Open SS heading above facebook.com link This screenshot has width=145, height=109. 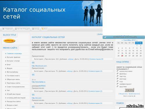[x=33, y=63]
